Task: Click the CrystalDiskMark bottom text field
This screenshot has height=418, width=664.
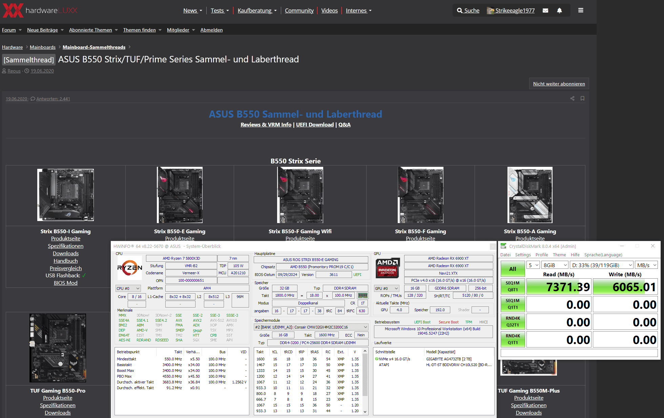Action: click(579, 353)
